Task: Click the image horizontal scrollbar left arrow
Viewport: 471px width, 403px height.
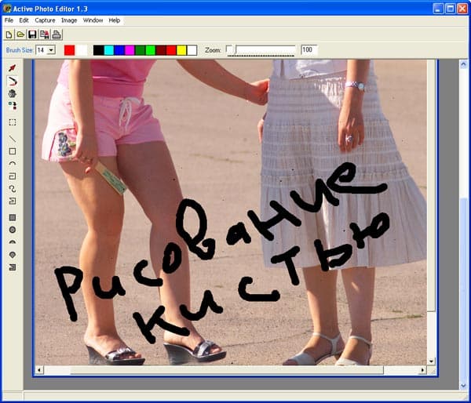Action: tap(39, 370)
